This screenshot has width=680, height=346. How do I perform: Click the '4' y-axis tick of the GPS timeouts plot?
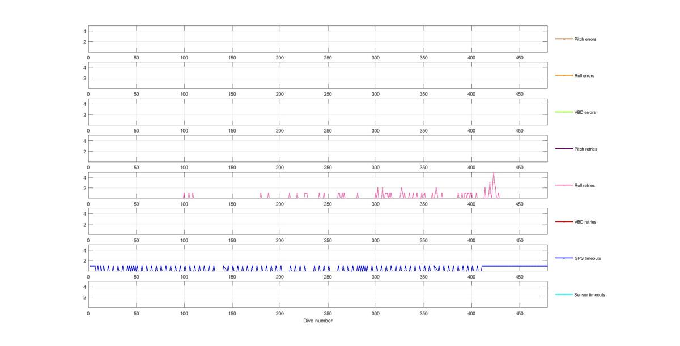point(84,250)
